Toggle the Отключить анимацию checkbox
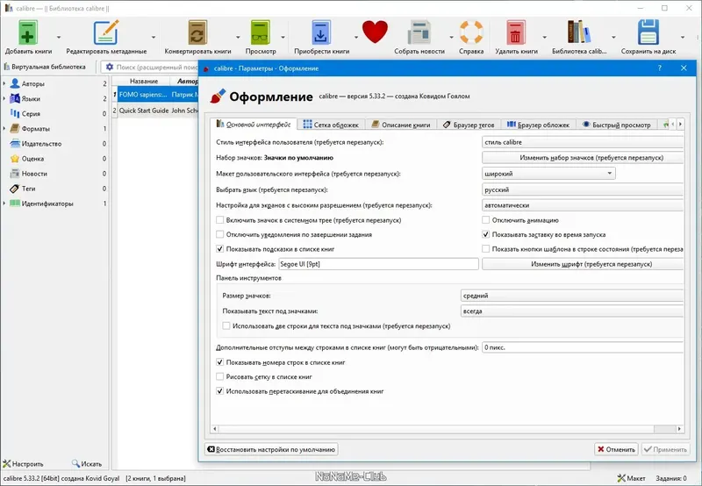The width and height of the screenshot is (702, 486). pos(486,219)
